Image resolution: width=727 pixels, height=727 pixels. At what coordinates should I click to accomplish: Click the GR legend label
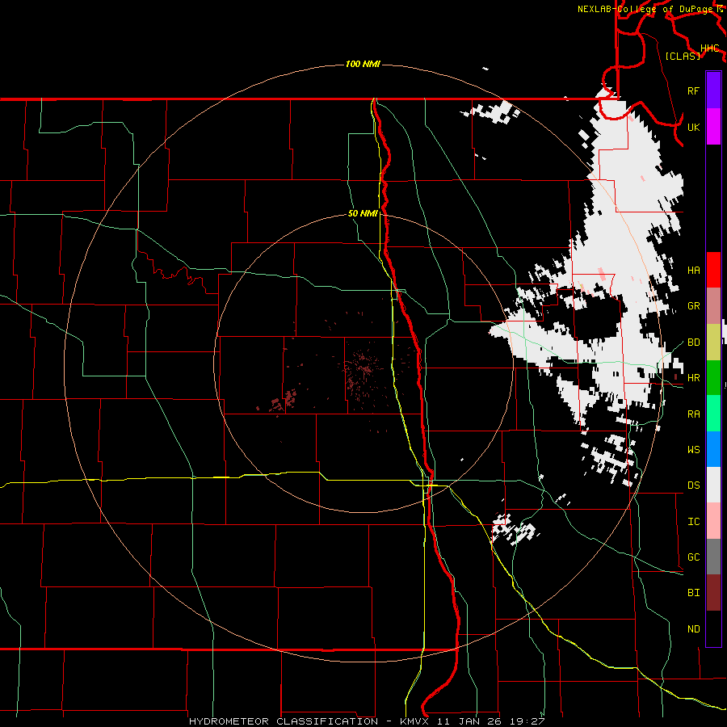click(x=693, y=306)
